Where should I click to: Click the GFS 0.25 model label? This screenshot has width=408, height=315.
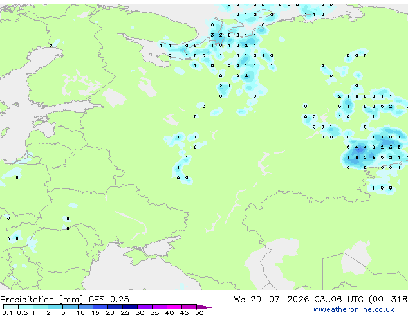tap(109, 300)
